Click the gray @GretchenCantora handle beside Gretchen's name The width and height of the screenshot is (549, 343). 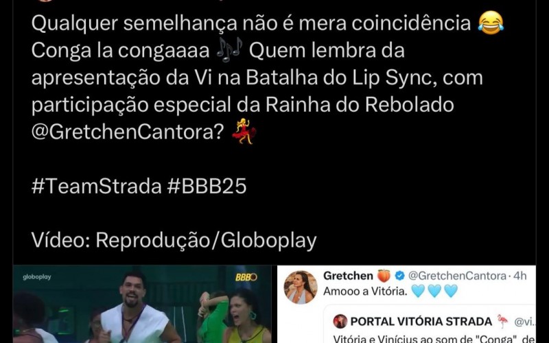[457, 276]
